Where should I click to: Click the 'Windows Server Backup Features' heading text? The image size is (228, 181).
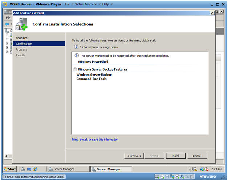tap(103, 69)
